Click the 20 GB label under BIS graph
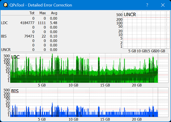The height and width of the screenshot is (122, 171). [x=137, y=119]
